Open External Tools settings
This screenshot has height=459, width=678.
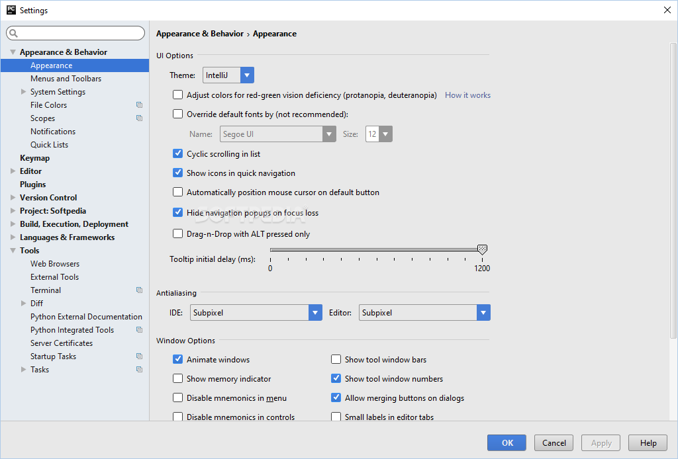click(x=54, y=276)
